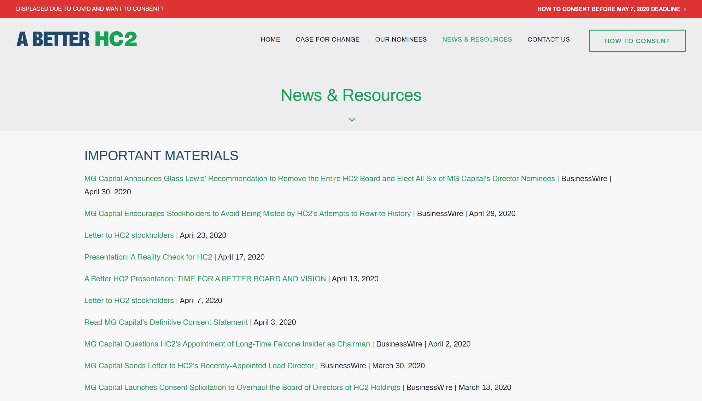
Task: Open the 'A Reality Check for HC2' presentation
Action: click(x=148, y=257)
